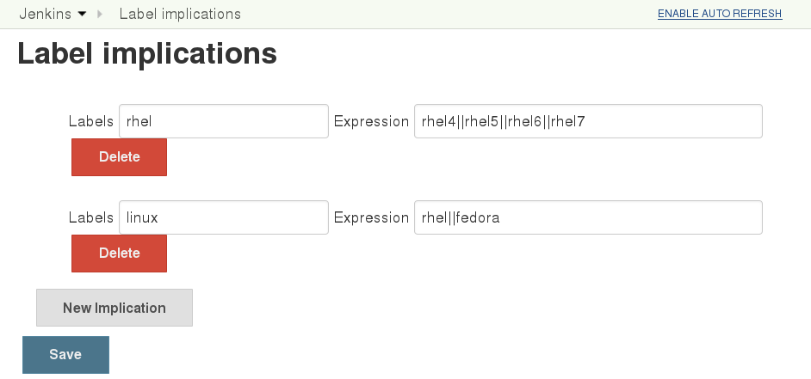811x379 pixels.
Task: Delete the rhel label implication
Action: (119, 157)
